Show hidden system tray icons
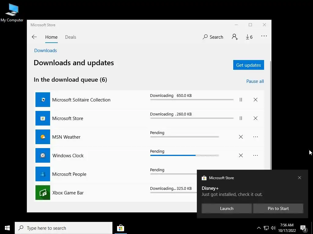Screen dimensions: 313x234 (x=259, y=228)
